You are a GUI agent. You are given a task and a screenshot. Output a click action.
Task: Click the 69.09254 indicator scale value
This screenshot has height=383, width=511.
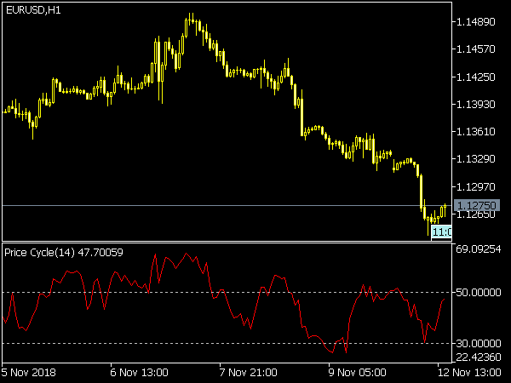pos(479,249)
